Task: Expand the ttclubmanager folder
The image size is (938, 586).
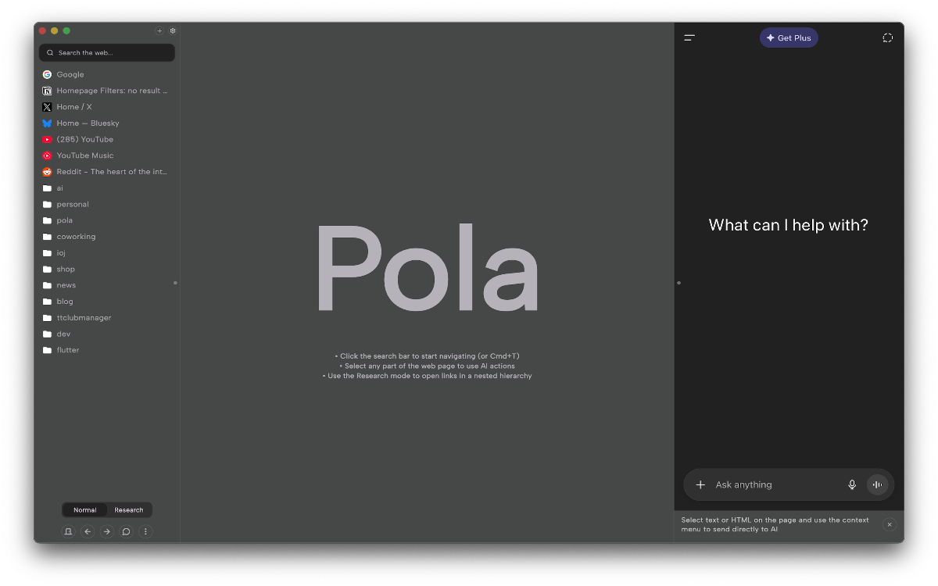Action: point(107,318)
